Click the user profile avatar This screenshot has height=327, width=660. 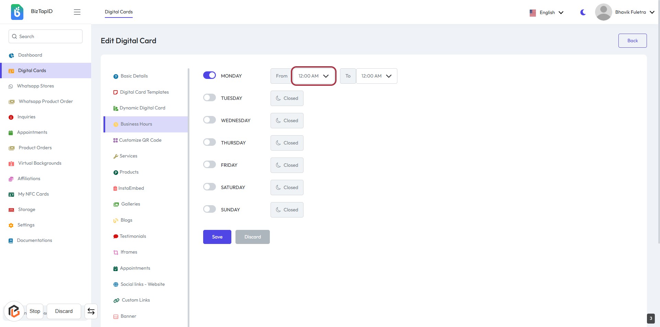point(603,12)
